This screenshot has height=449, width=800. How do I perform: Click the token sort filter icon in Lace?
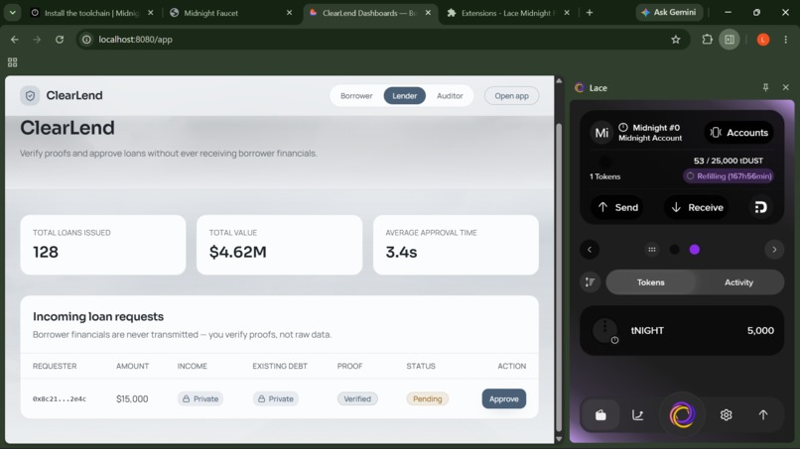pyautogui.click(x=590, y=281)
